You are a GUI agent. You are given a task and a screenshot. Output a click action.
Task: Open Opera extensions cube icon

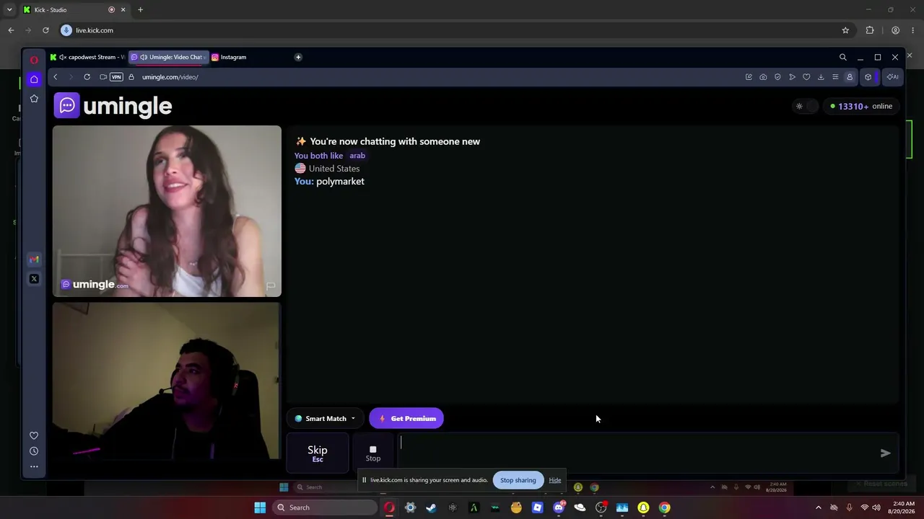click(868, 77)
